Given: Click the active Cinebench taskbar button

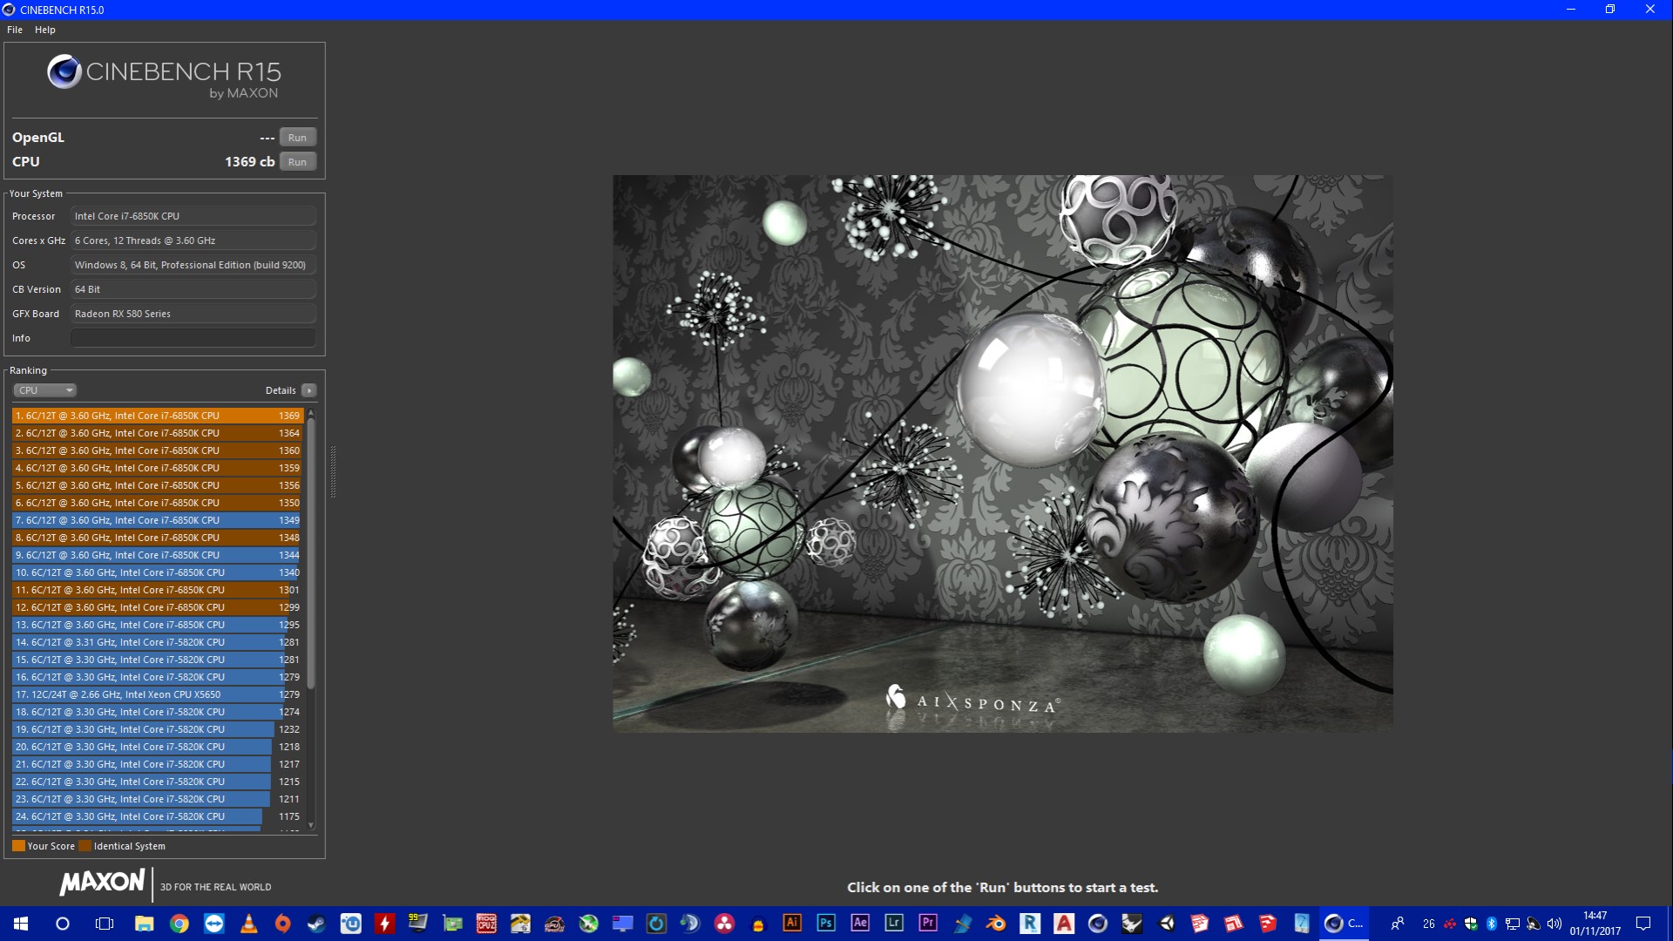Looking at the screenshot, I should 1343,924.
